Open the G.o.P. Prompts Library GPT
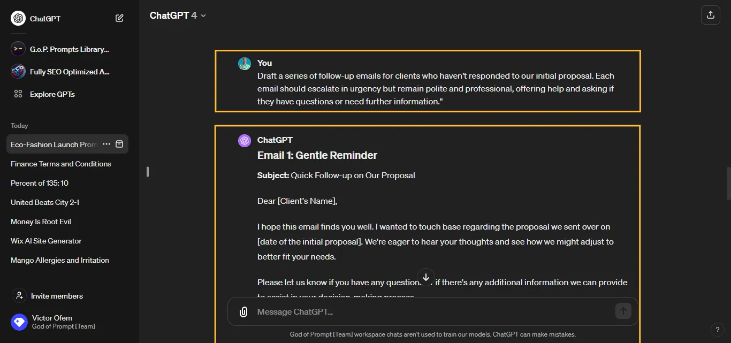The image size is (731, 343). [64, 49]
